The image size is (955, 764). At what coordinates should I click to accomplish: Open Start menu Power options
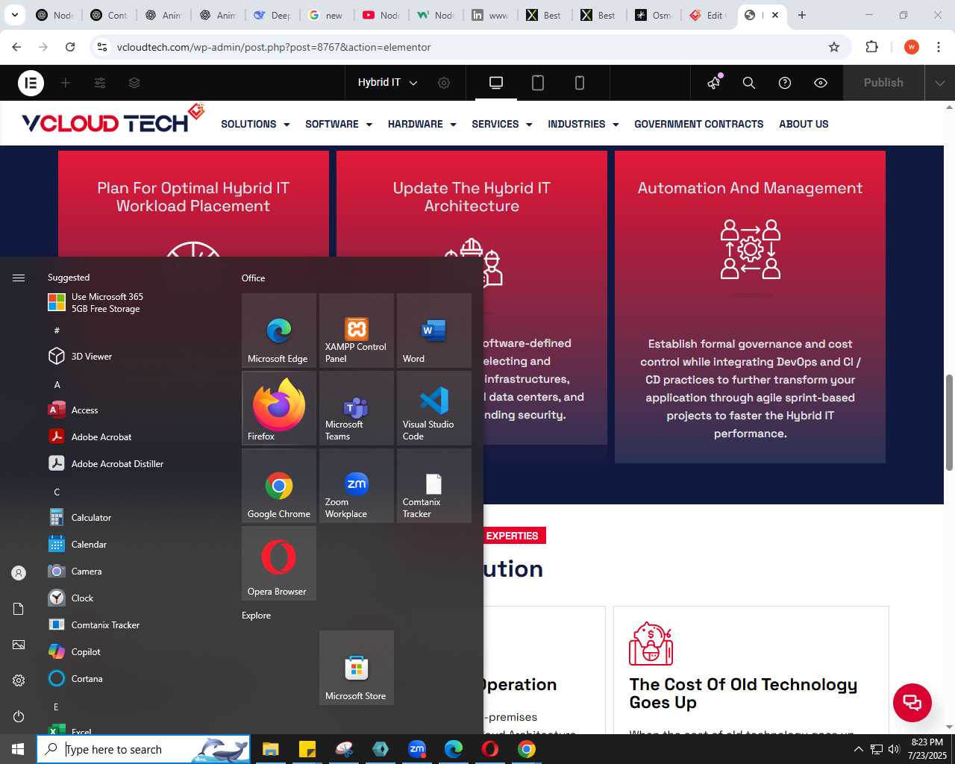pyautogui.click(x=19, y=716)
